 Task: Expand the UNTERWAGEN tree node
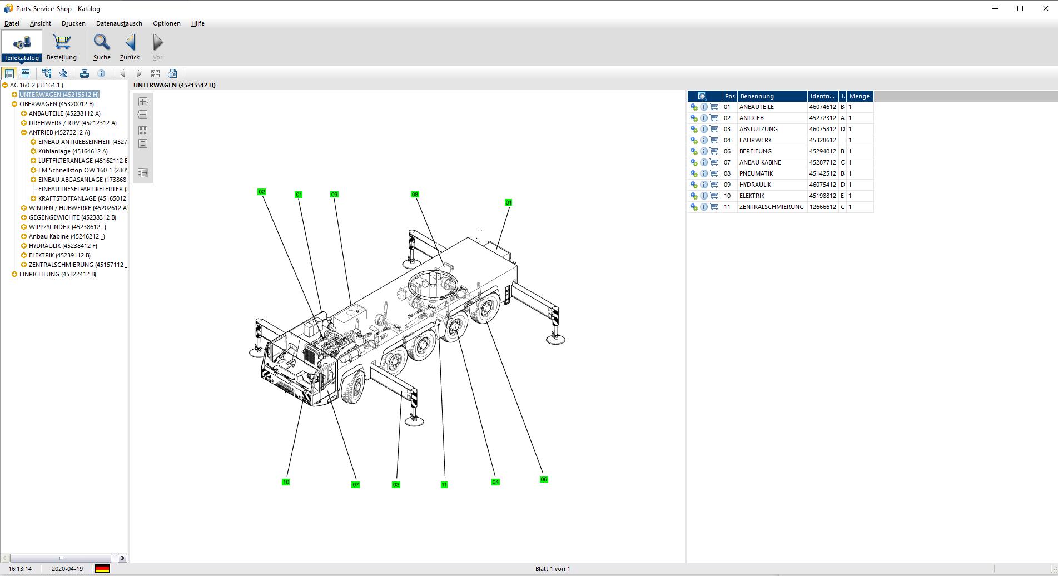pos(14,95)
